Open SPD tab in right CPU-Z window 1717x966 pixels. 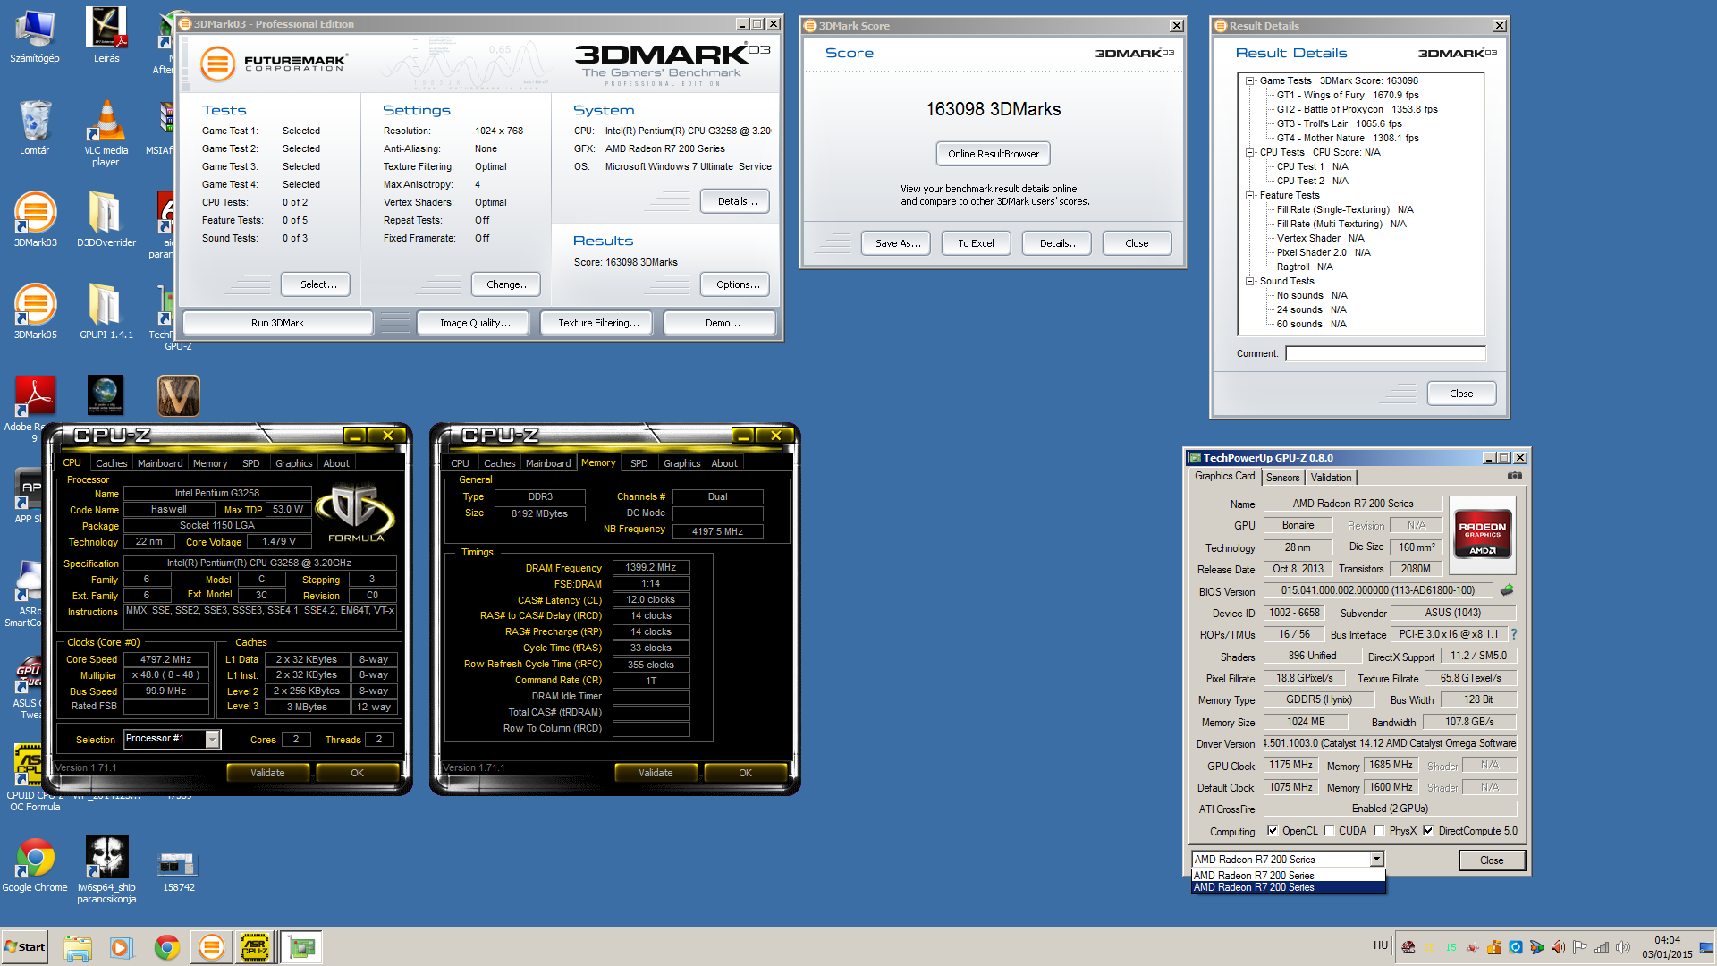click(639, 463)
